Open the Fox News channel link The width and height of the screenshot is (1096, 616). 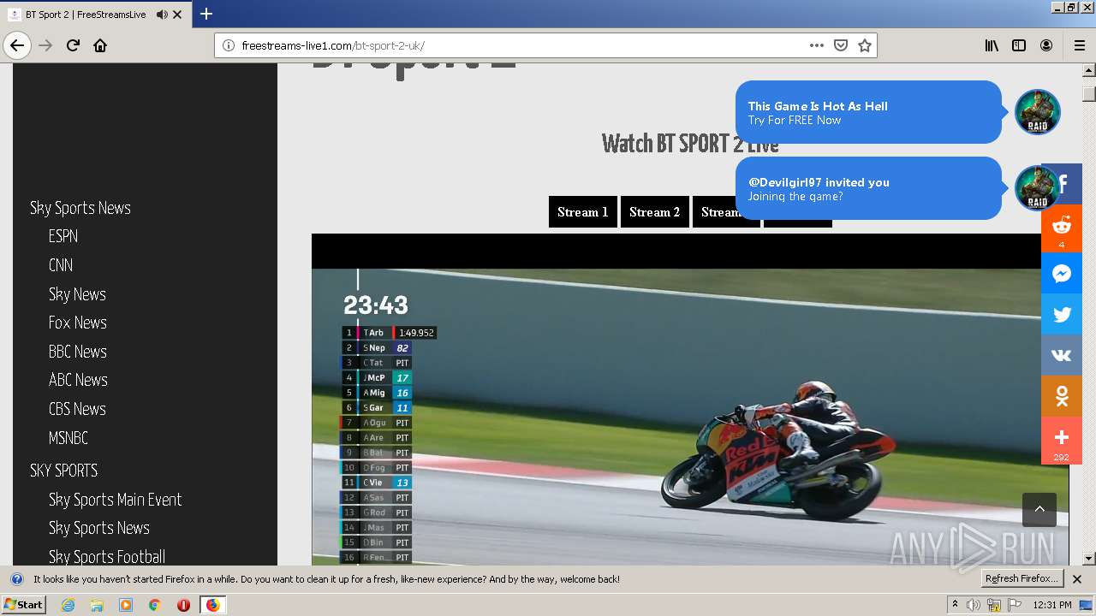[78, 323]
